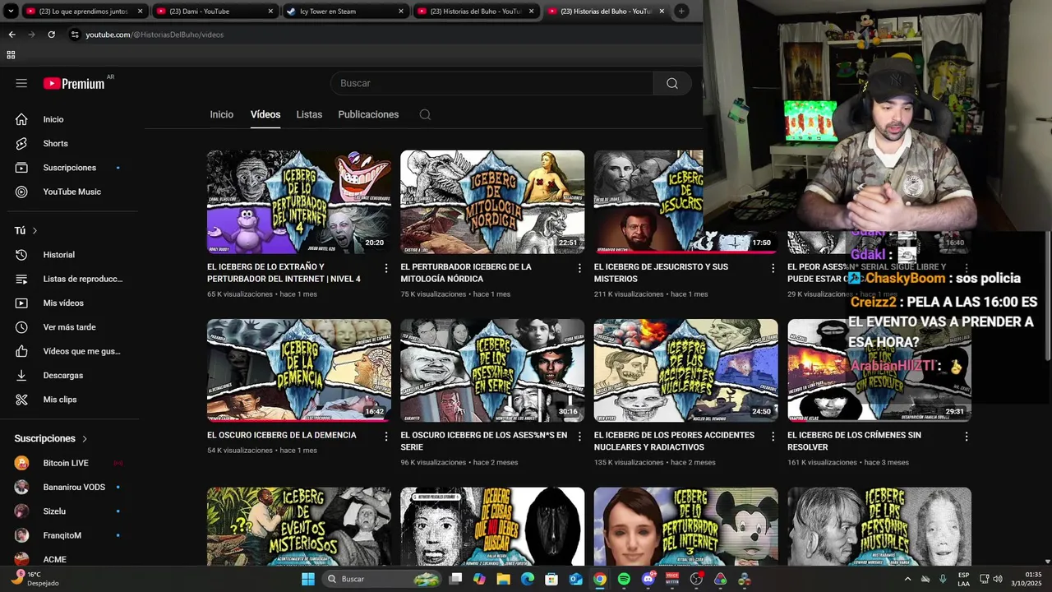Open a new browser tab

click(681, 12)
